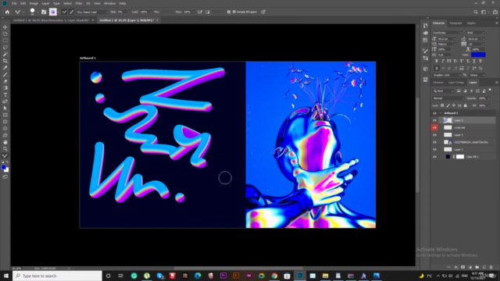Image resolution: width=500 pixels, height=281 pixels.
Task: Switch to the Paragraph tab
Action: point(455,23)
